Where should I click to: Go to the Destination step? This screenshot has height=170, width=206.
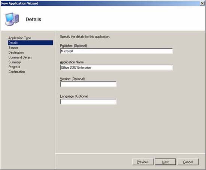pos(16,53)
